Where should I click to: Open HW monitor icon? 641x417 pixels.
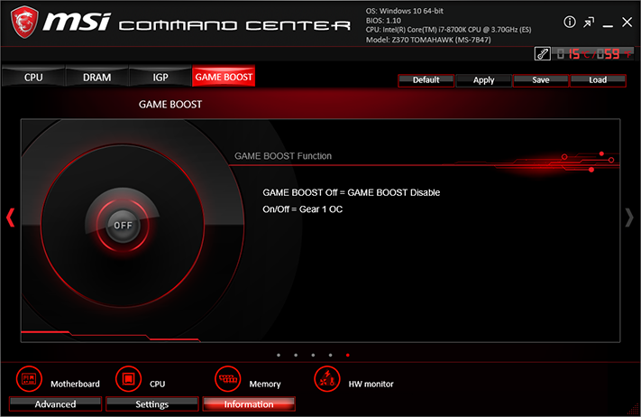click(x=327, y=379)
